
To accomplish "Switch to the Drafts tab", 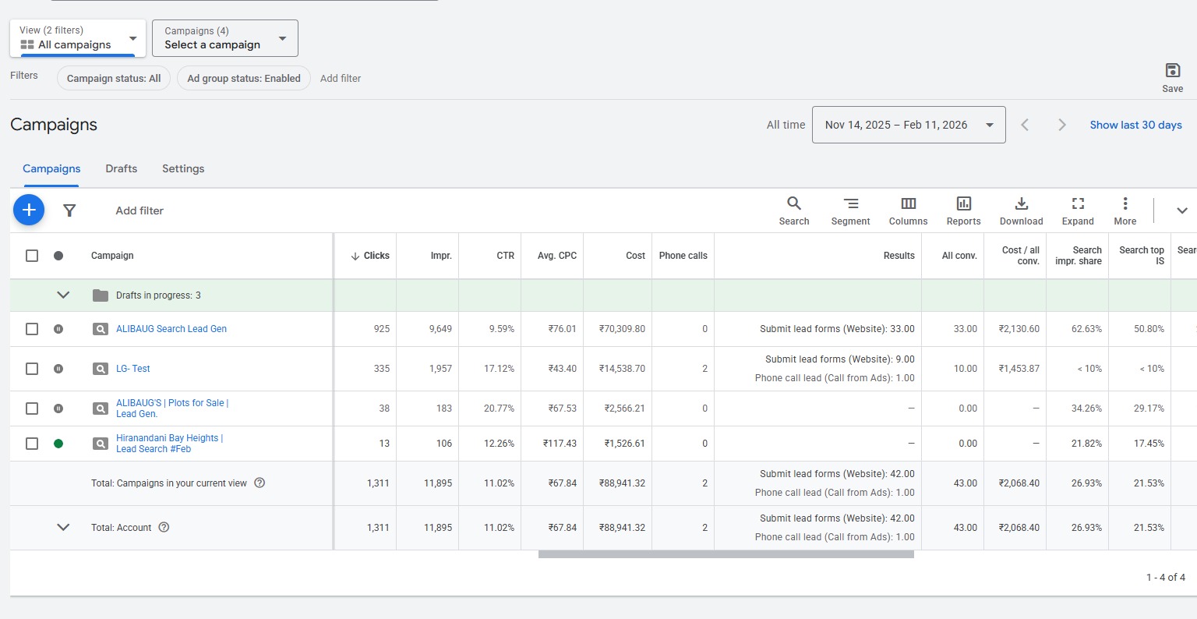I will 121,168.
